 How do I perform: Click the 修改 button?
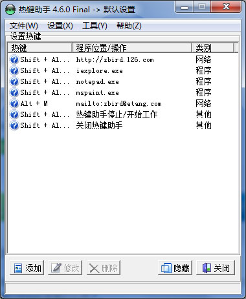tap(65, 268)
